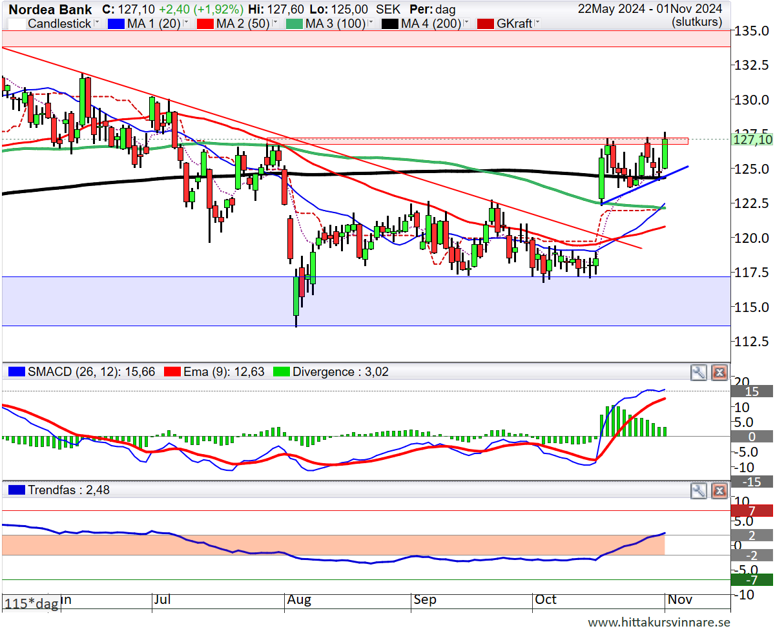Click the change value +2,40 (+1,92%)
Image resolution: width=775 pixels, height=633 pixels.
(x=201, y=10)
